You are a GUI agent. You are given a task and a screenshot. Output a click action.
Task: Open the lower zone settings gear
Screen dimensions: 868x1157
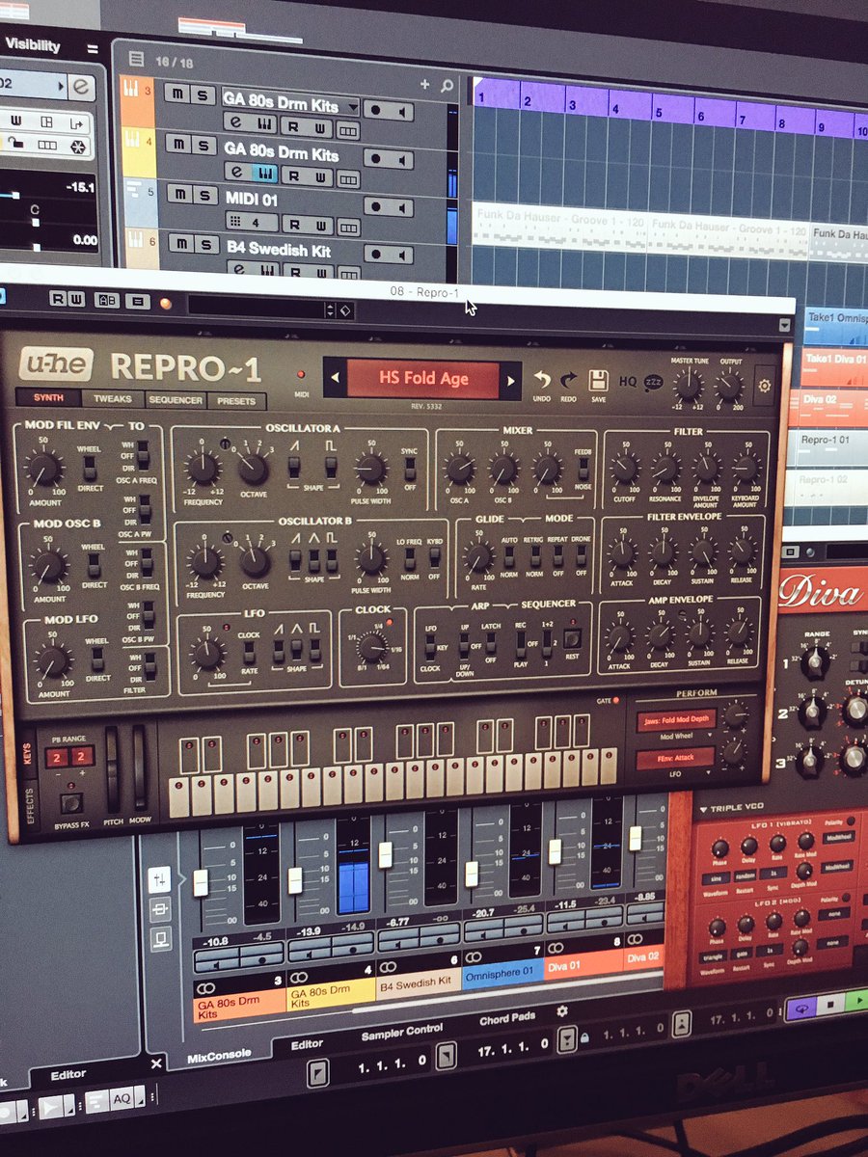click(x=562, y=1011)
